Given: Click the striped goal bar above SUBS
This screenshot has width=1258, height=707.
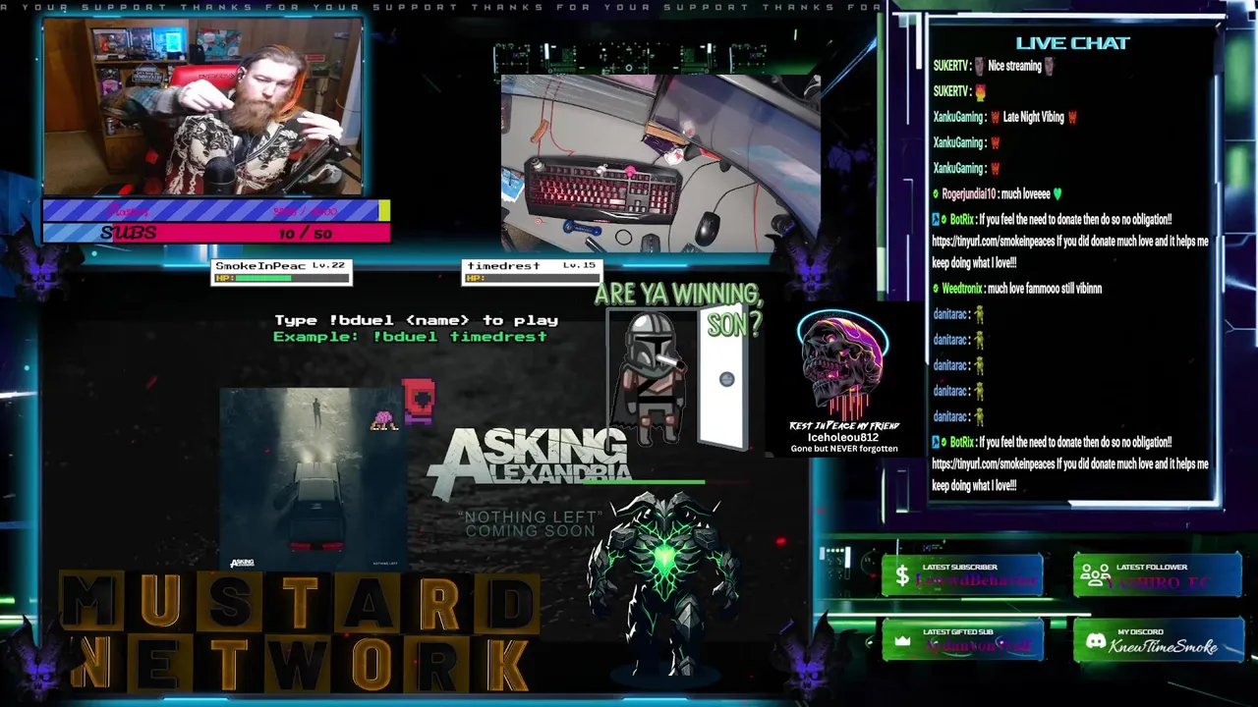Looking at the screenshot, I should [x=216, y=210].
